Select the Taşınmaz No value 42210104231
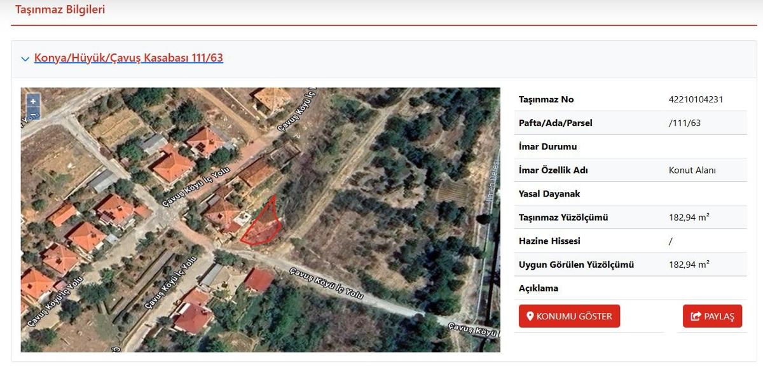The width and height of the screenshot is (763, 369). tap(696, 99)
